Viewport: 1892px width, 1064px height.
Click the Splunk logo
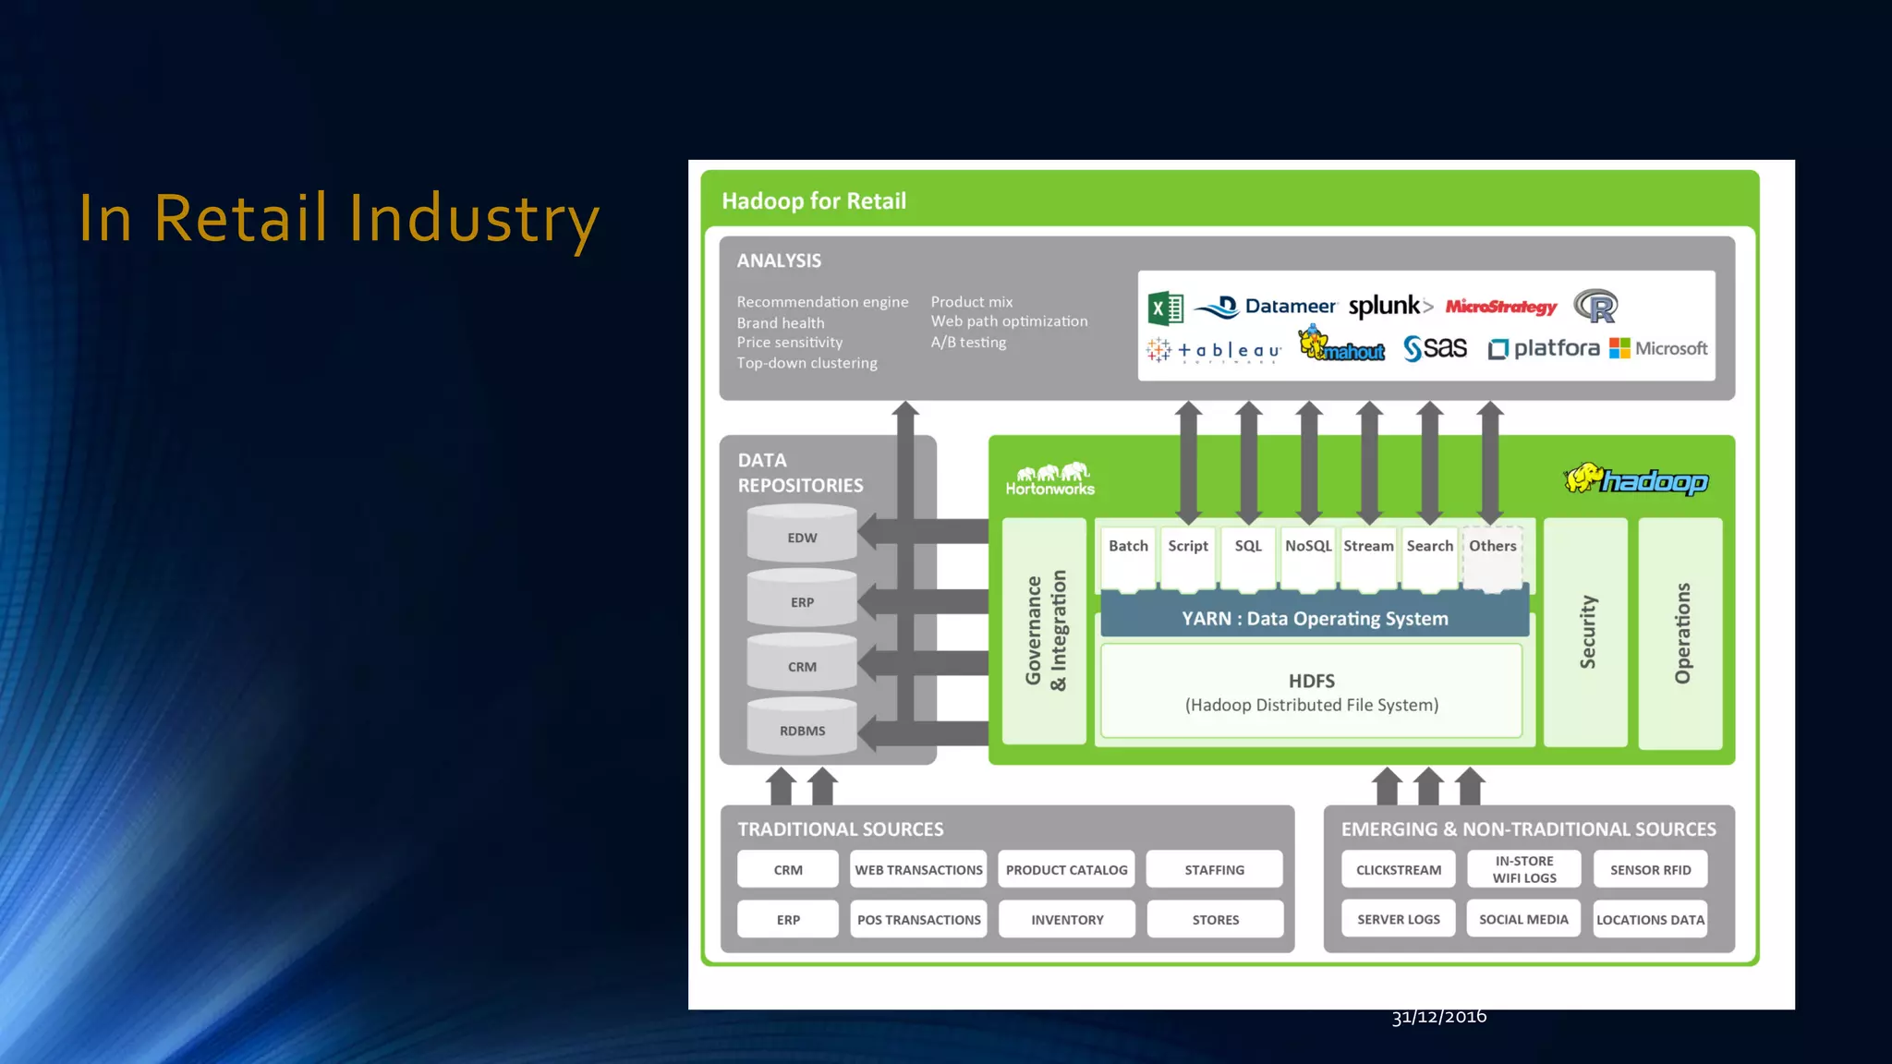(1389, 306)
